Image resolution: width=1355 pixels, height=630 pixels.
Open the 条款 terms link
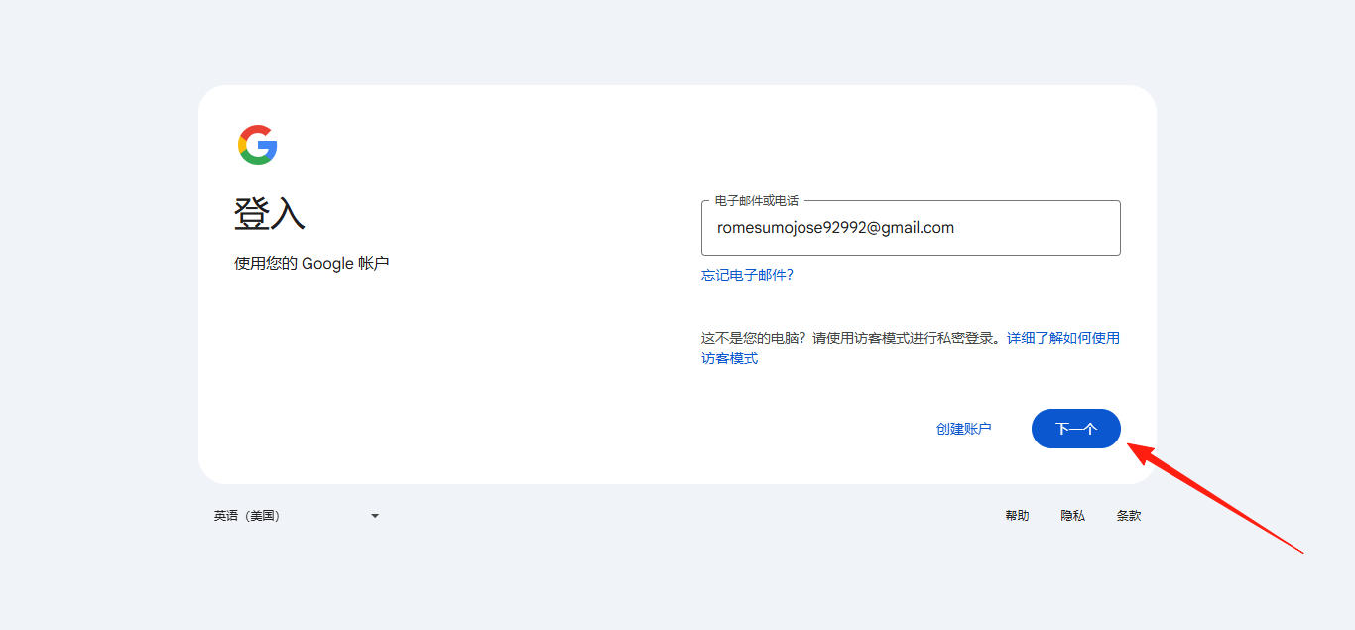pos(1128,515)
